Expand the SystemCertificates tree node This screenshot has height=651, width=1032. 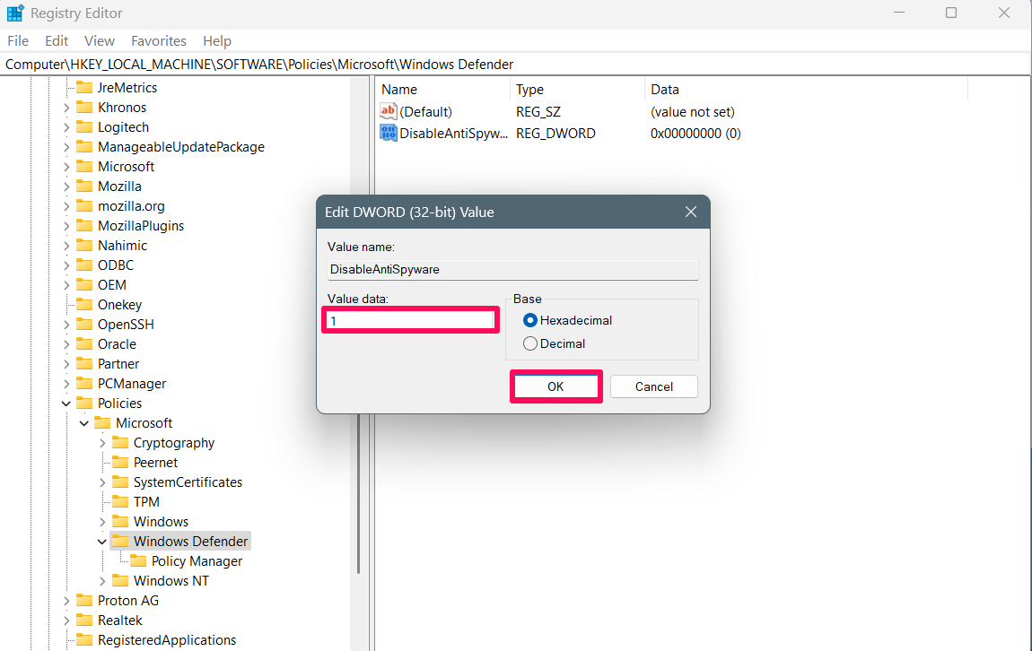pos(101,482)
